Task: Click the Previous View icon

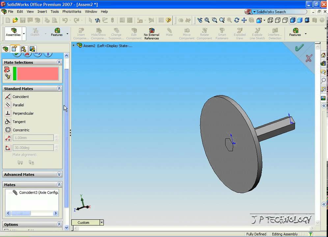Action: click(200, 20)
